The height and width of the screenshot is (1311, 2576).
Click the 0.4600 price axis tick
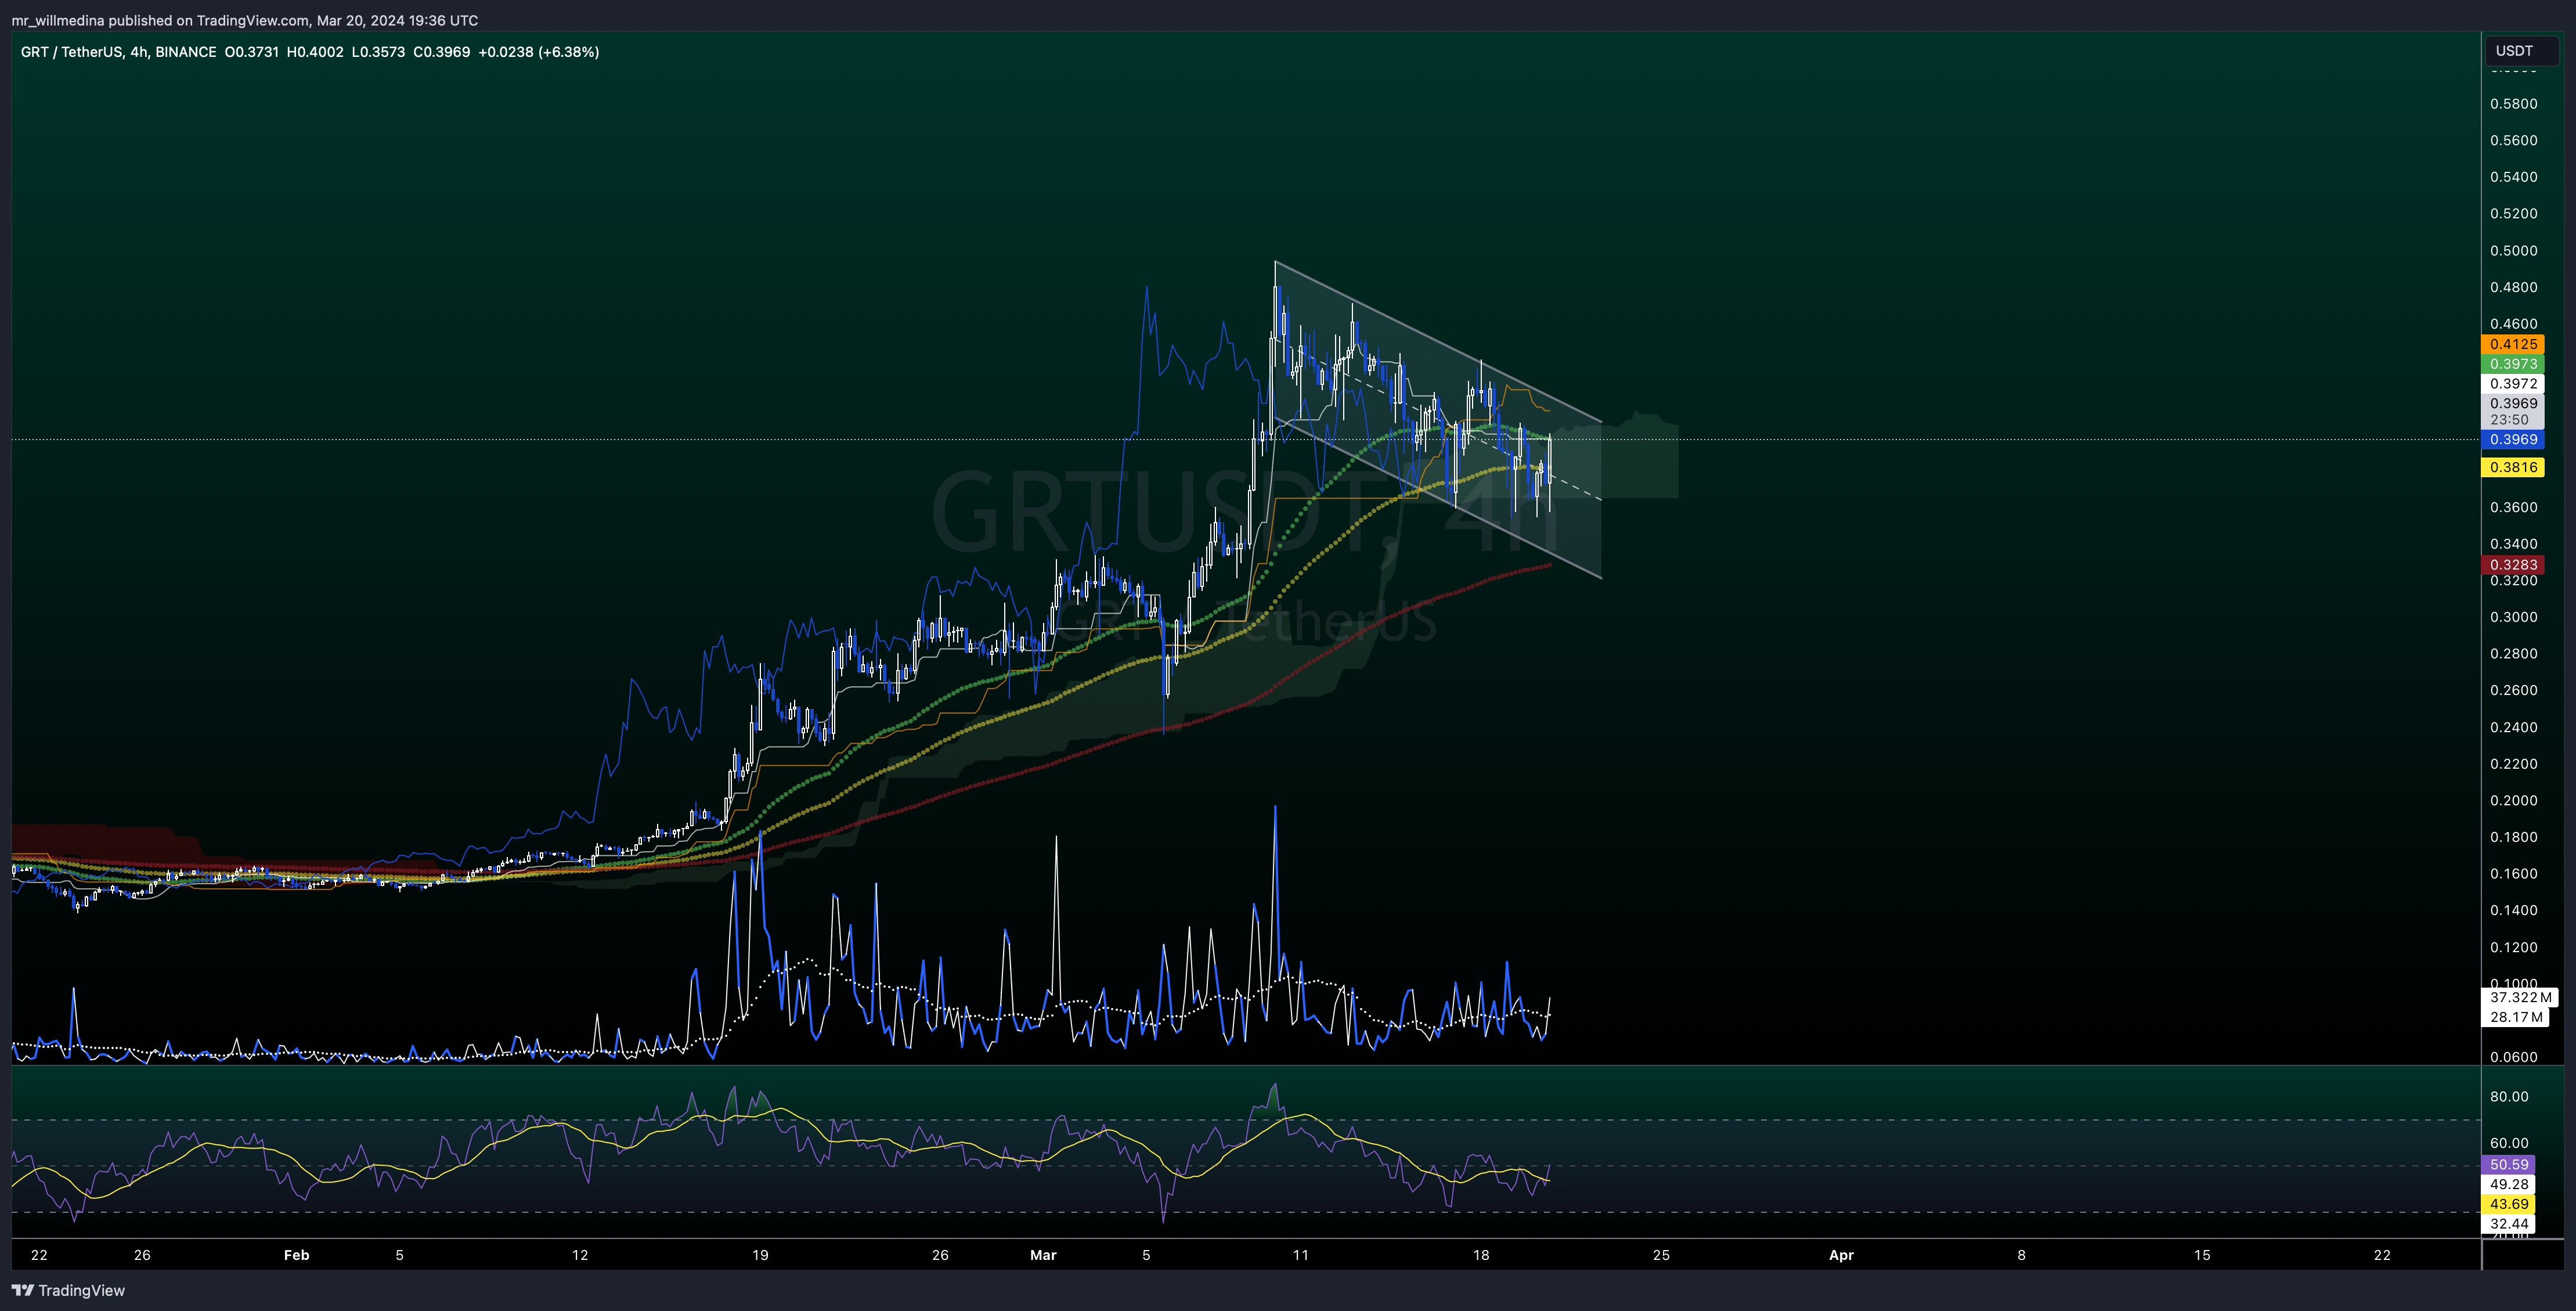tap(2513, 324)
